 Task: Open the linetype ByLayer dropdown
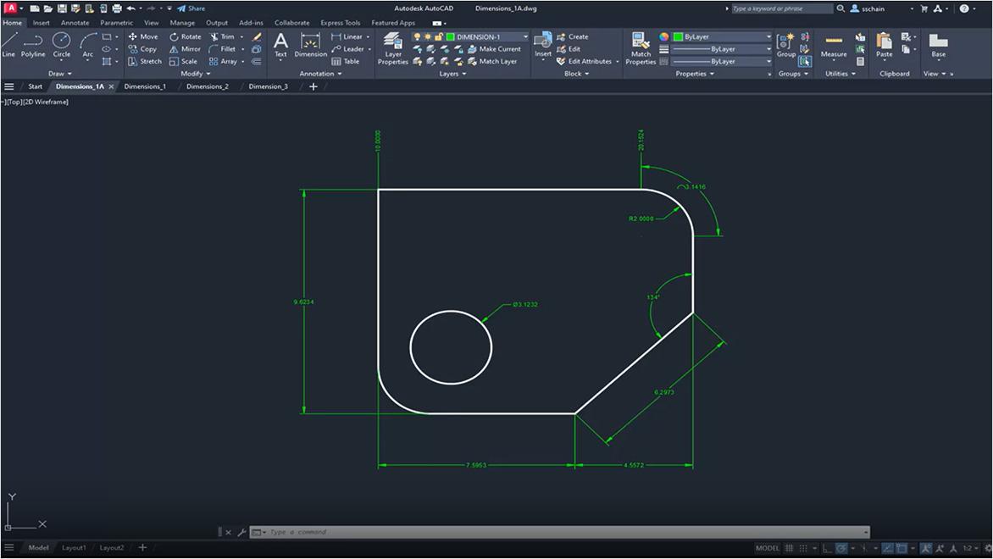767,48
